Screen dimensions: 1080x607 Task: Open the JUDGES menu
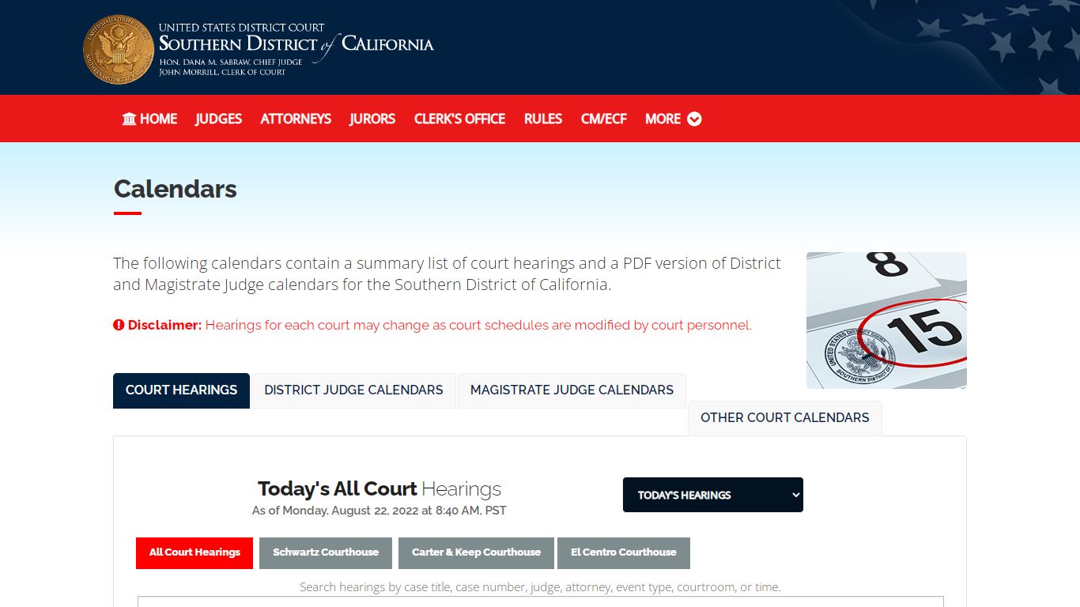pos(218,119)
